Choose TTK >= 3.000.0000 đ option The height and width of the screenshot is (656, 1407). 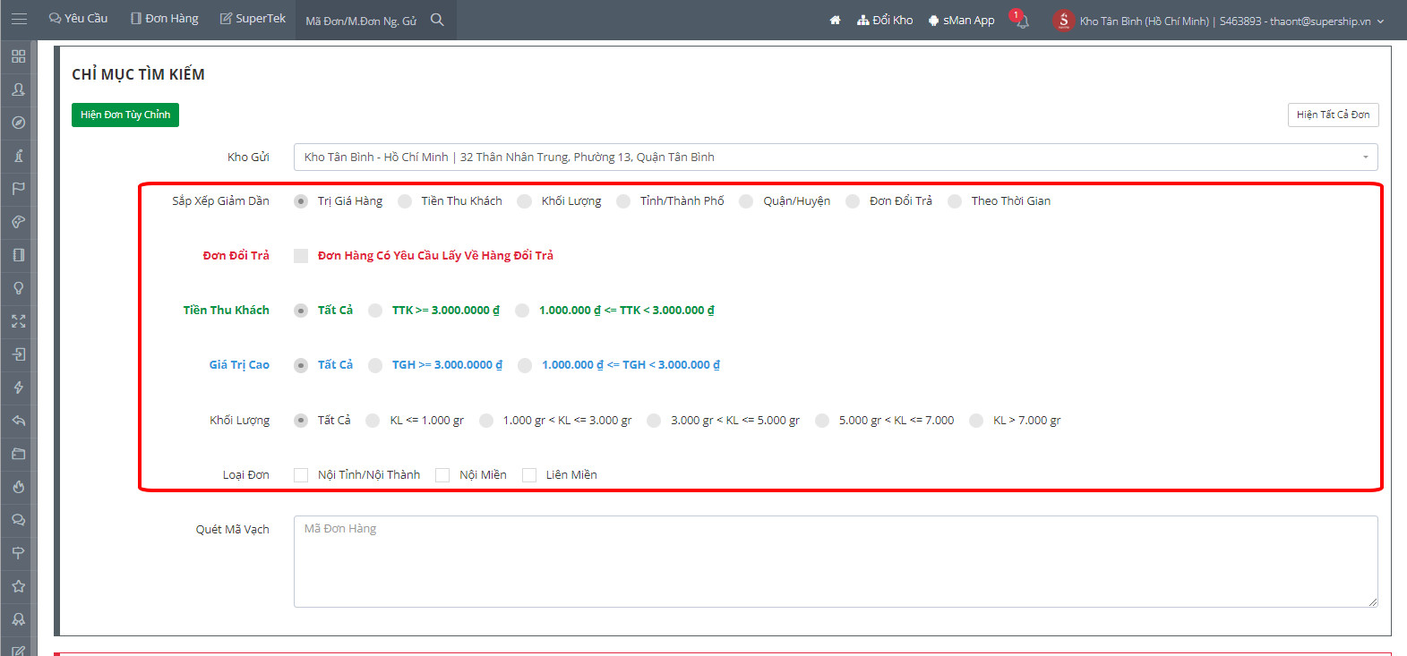pyautogui.click(x=375, y=311)
